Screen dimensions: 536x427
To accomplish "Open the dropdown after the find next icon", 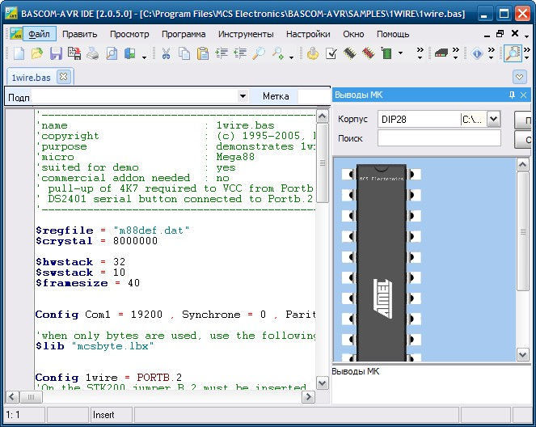I will point(291,57).
